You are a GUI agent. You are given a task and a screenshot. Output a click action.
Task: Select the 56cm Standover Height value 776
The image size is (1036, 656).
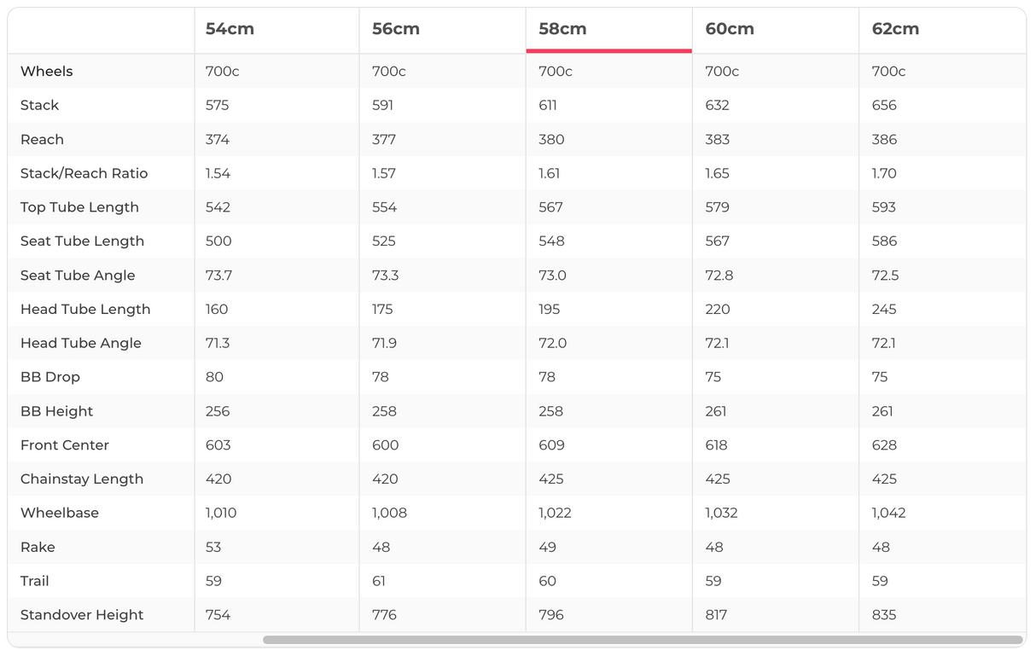pyautogui.click(x=384, y=615)
